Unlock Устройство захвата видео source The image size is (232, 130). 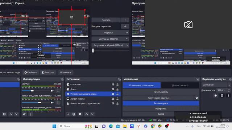(117, 94)
